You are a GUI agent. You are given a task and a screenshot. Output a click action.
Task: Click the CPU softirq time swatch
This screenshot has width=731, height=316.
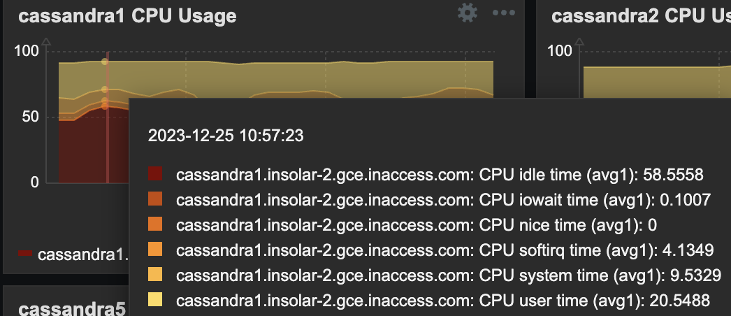(155, 250)
